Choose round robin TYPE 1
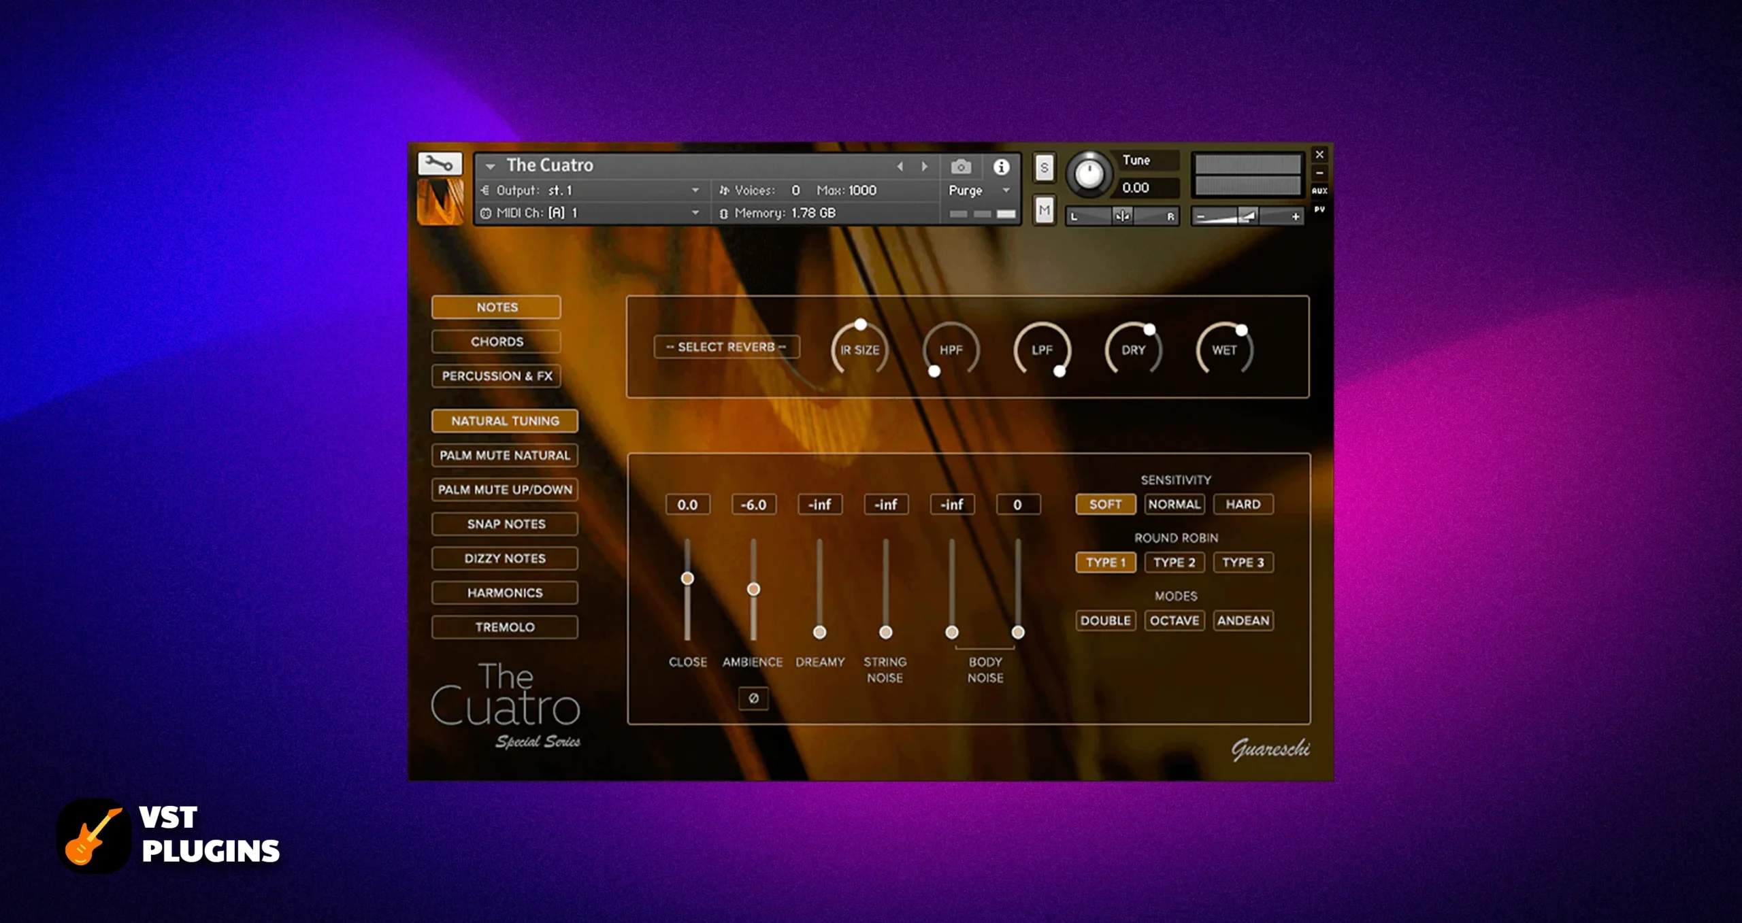The height and width of the screenshot is (923, 1742). (1105, 563)
